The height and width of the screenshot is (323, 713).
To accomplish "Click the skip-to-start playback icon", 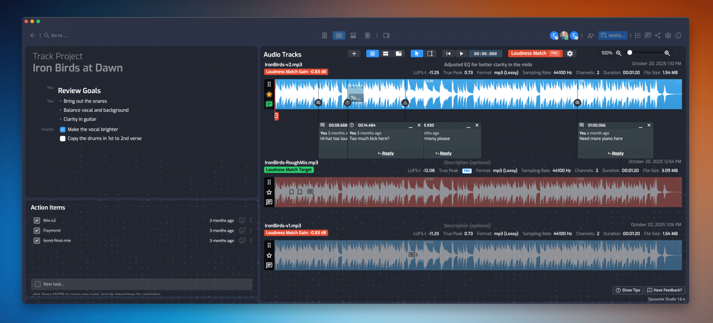I will (x=448, y=53).
